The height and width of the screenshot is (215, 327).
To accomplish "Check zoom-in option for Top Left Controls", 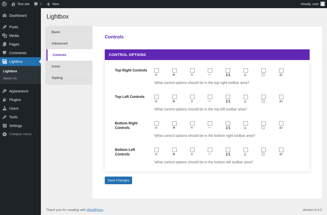I will coord(192,97).
